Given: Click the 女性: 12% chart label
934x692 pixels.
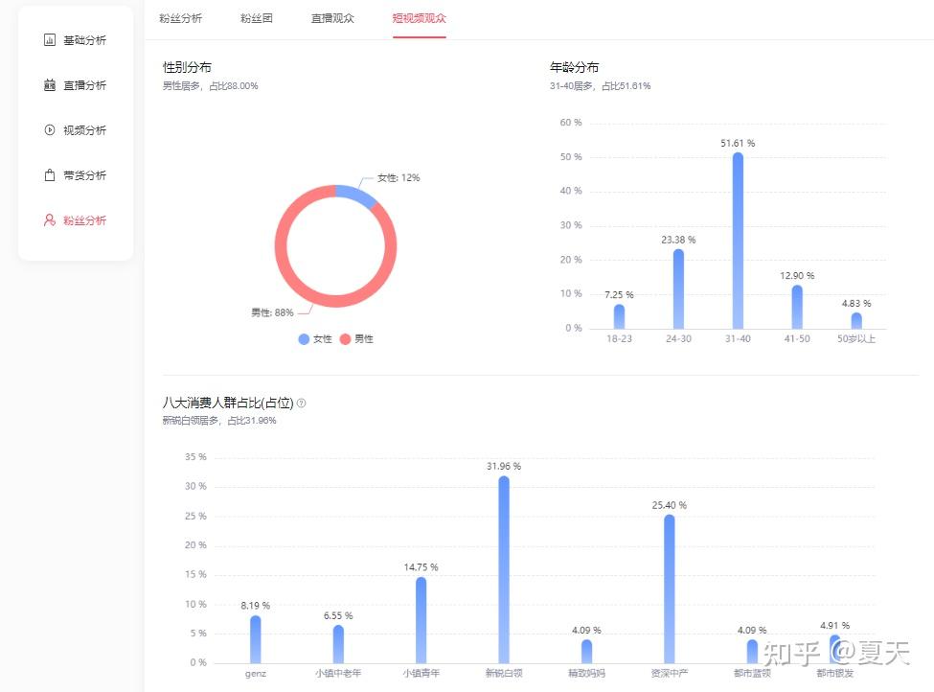Looking at the screenshot, I should click(399, 177).
